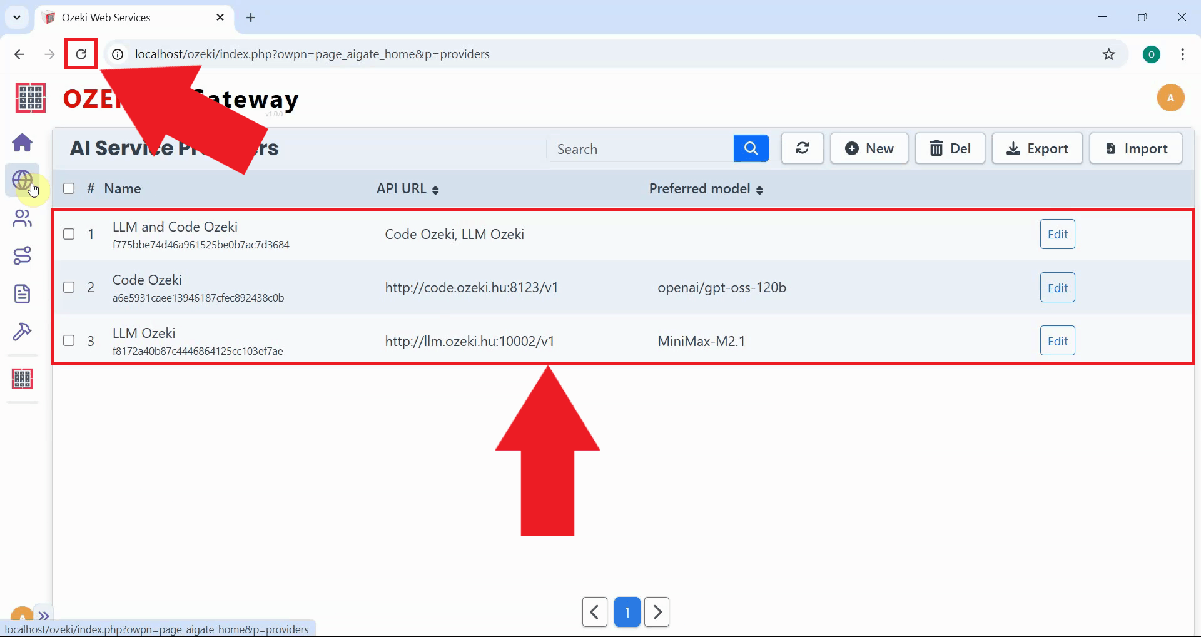Image resolution: width=1201 pixels, height=637 pixels.
Task: Expand the collapsed sidebar with the chevrons
Action: pyautogui.click(x=44, y=615)
